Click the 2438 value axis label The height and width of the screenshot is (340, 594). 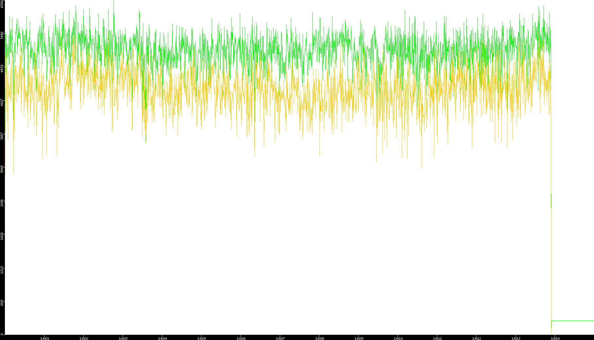[2, 203]
